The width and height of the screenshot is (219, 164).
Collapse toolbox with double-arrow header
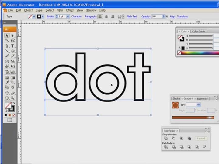(x=5, y=22)
